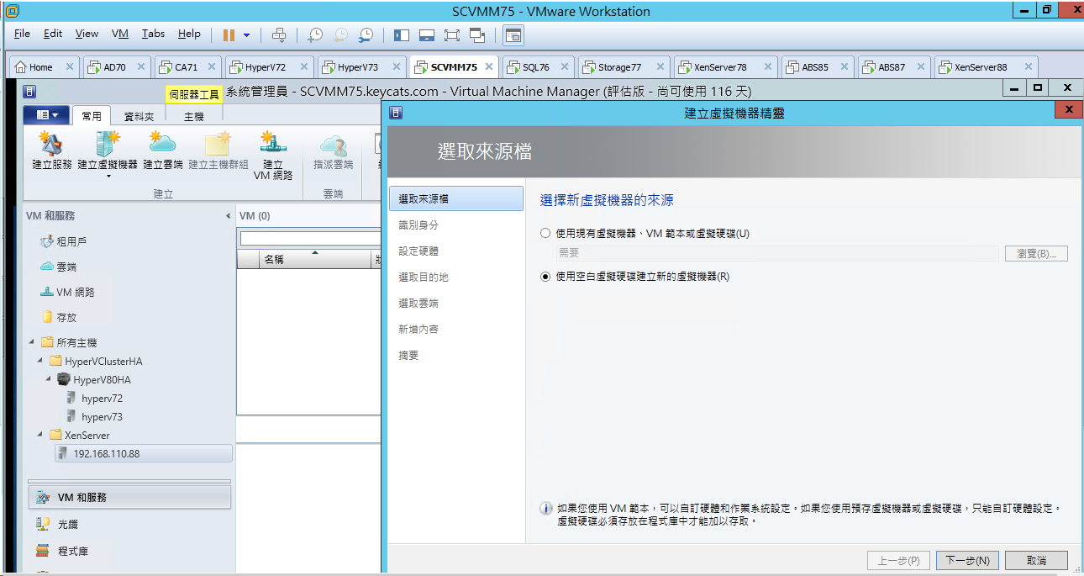Open the snapshot manager wrench-clock icon
The width and height of the screenshot is (1084, 576).
(x=366, y=35)
